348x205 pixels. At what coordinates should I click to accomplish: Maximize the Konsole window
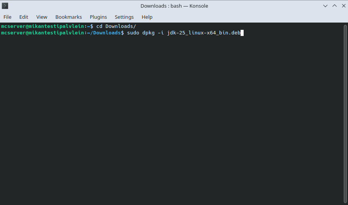click(x=334, y=6)
